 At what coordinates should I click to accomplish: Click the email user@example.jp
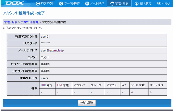click(52, 51)
